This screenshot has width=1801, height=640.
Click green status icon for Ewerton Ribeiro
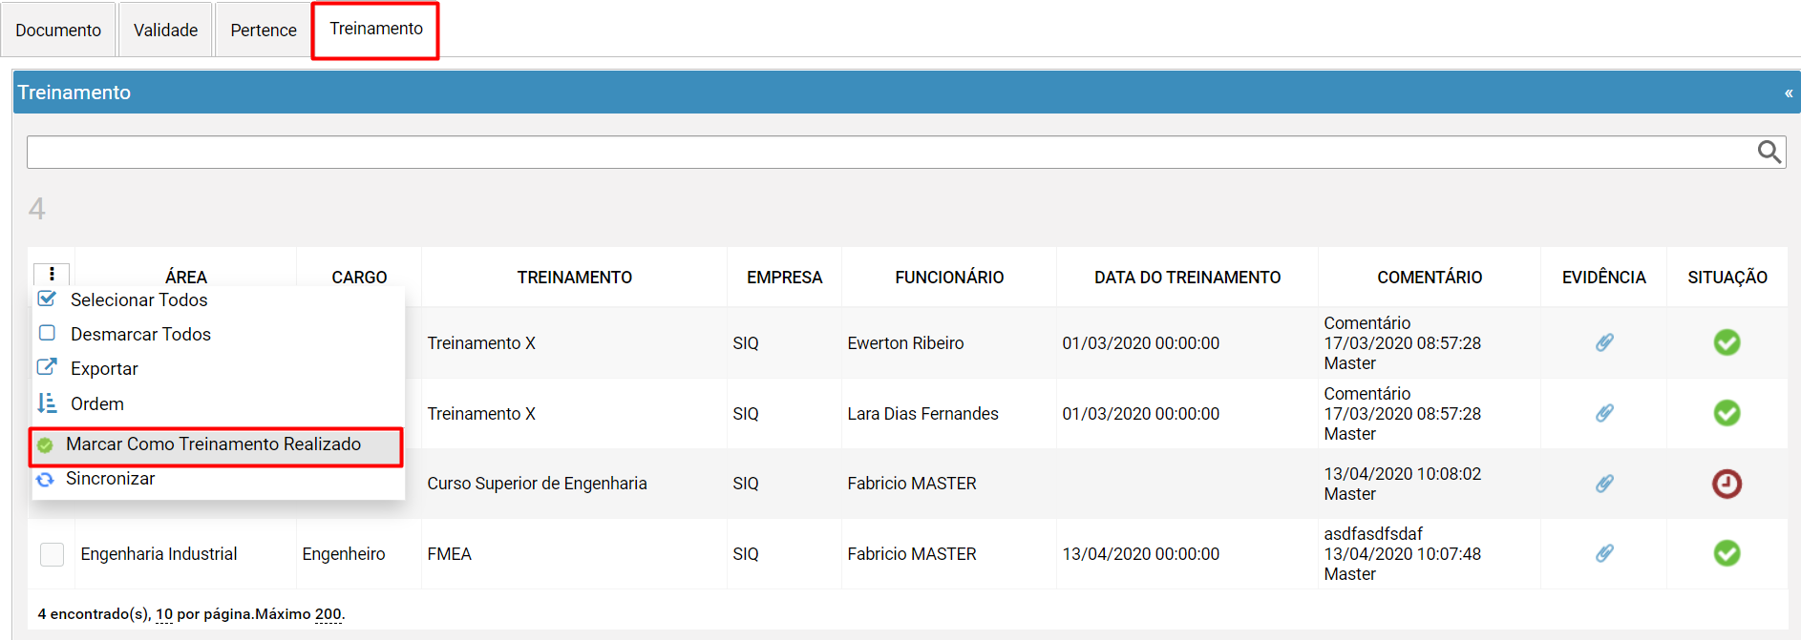click(x=1727, y=342)
